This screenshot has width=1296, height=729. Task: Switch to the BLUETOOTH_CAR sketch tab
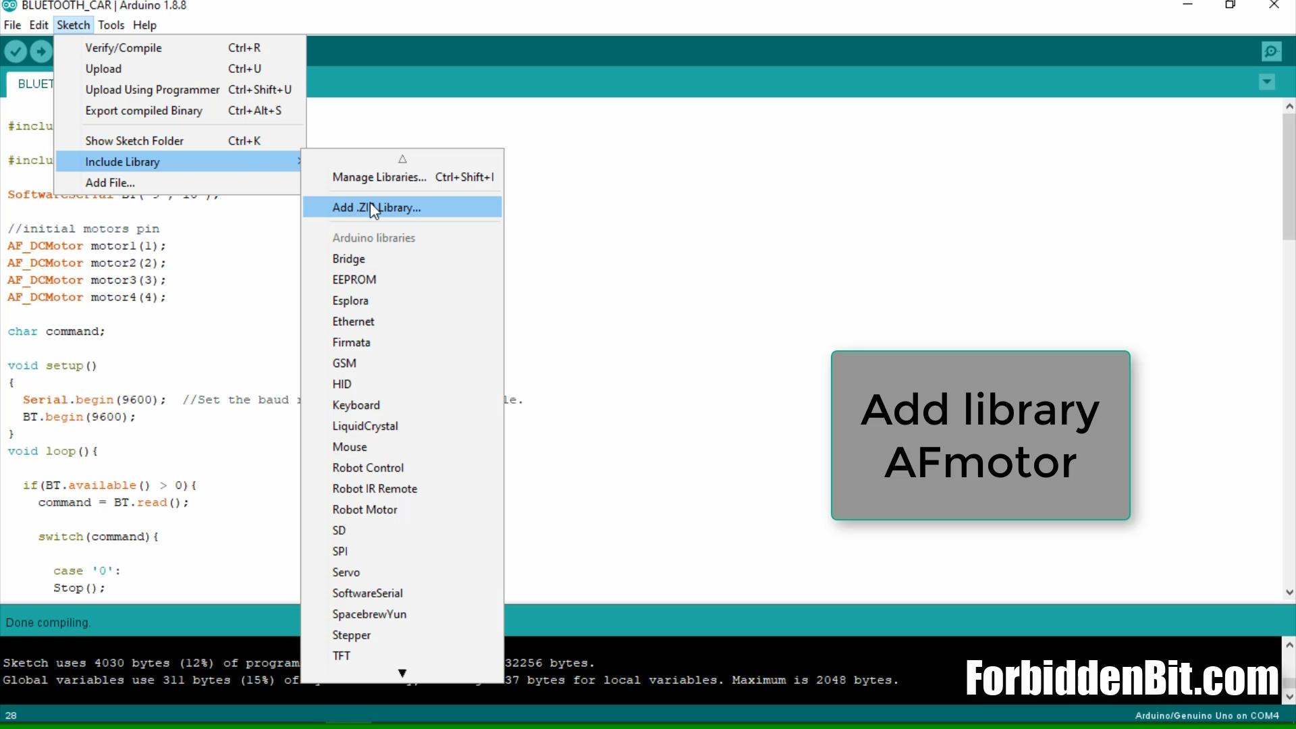click(x=32, y=84)
